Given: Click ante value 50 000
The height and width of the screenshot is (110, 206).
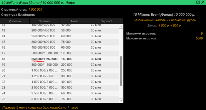Looking at the screenshot, I should pos(66,31).
